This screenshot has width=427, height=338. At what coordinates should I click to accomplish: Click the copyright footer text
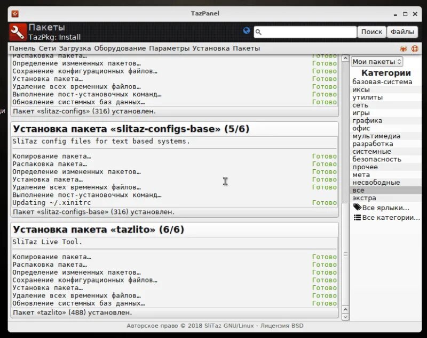pos(215,326)
